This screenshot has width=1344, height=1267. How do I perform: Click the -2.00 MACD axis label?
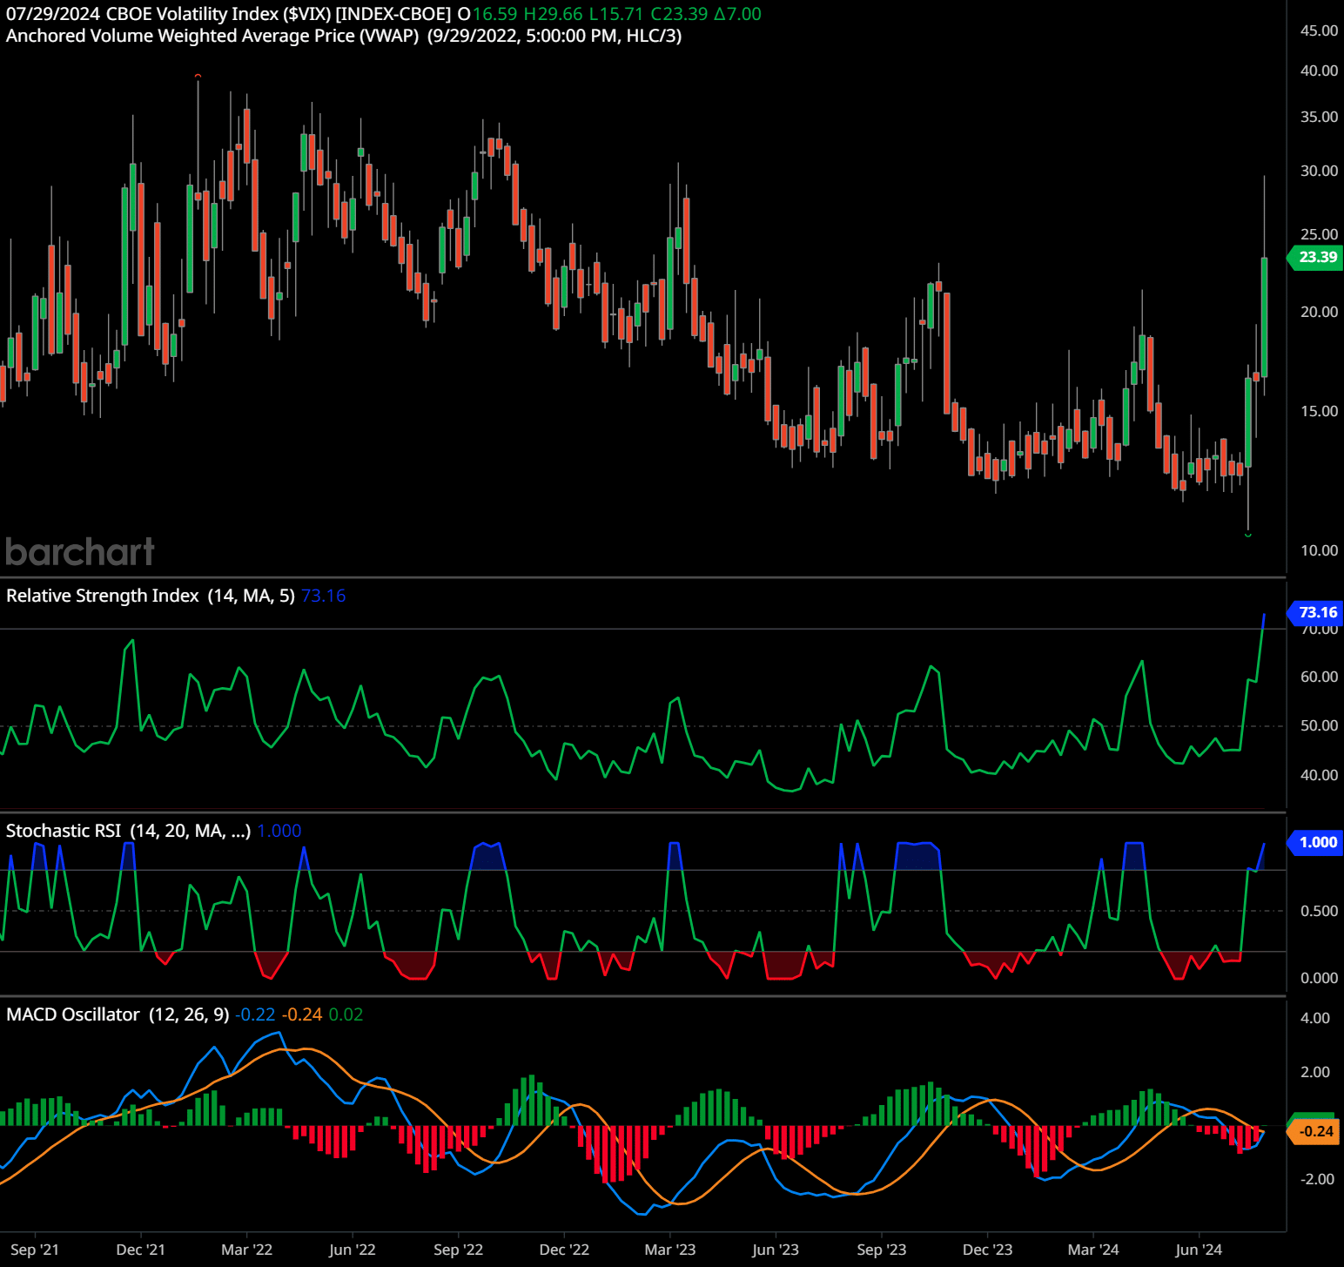1317,1179
